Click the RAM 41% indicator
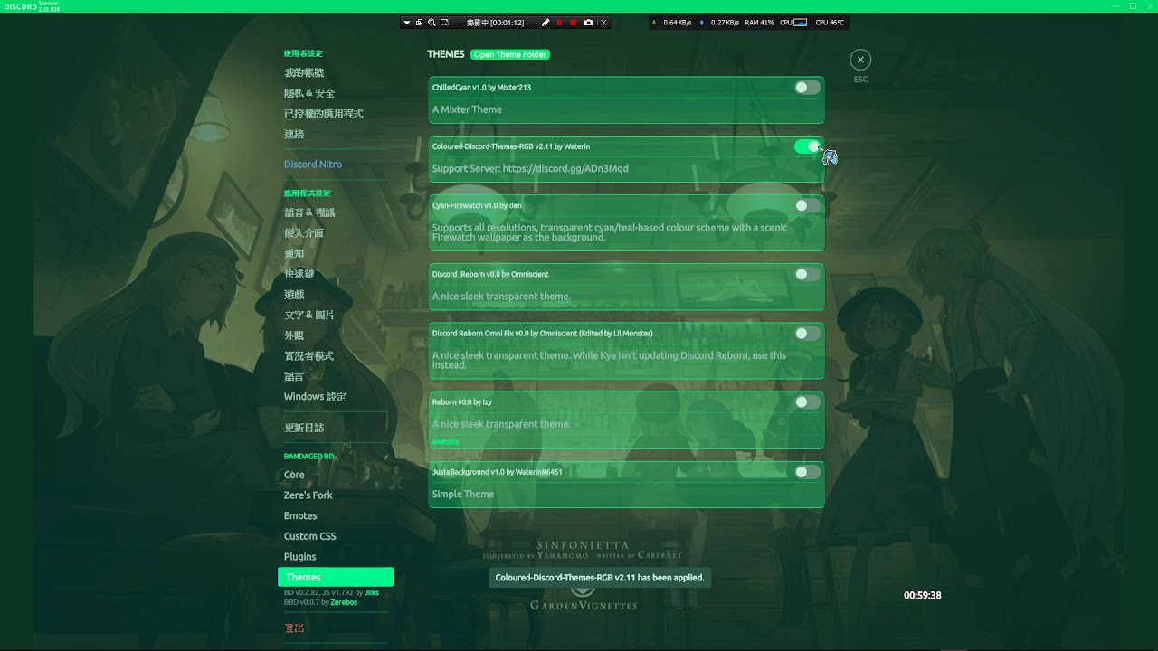The image size is (1158, 651). [760, 23]
